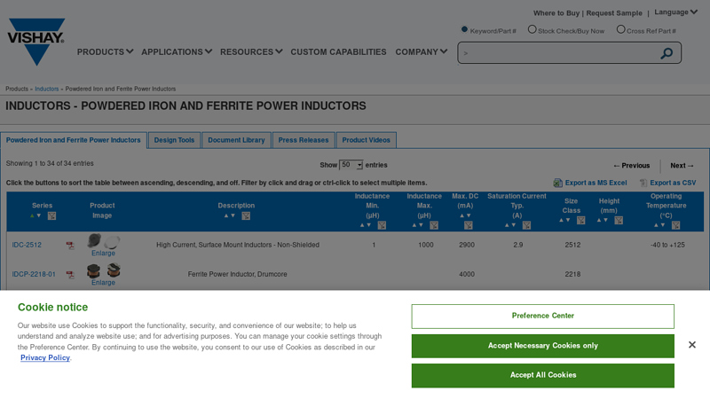This screenshot has height=399, width=710.
Task: Sort Description column ascending
Action: [x=226, y=215]
